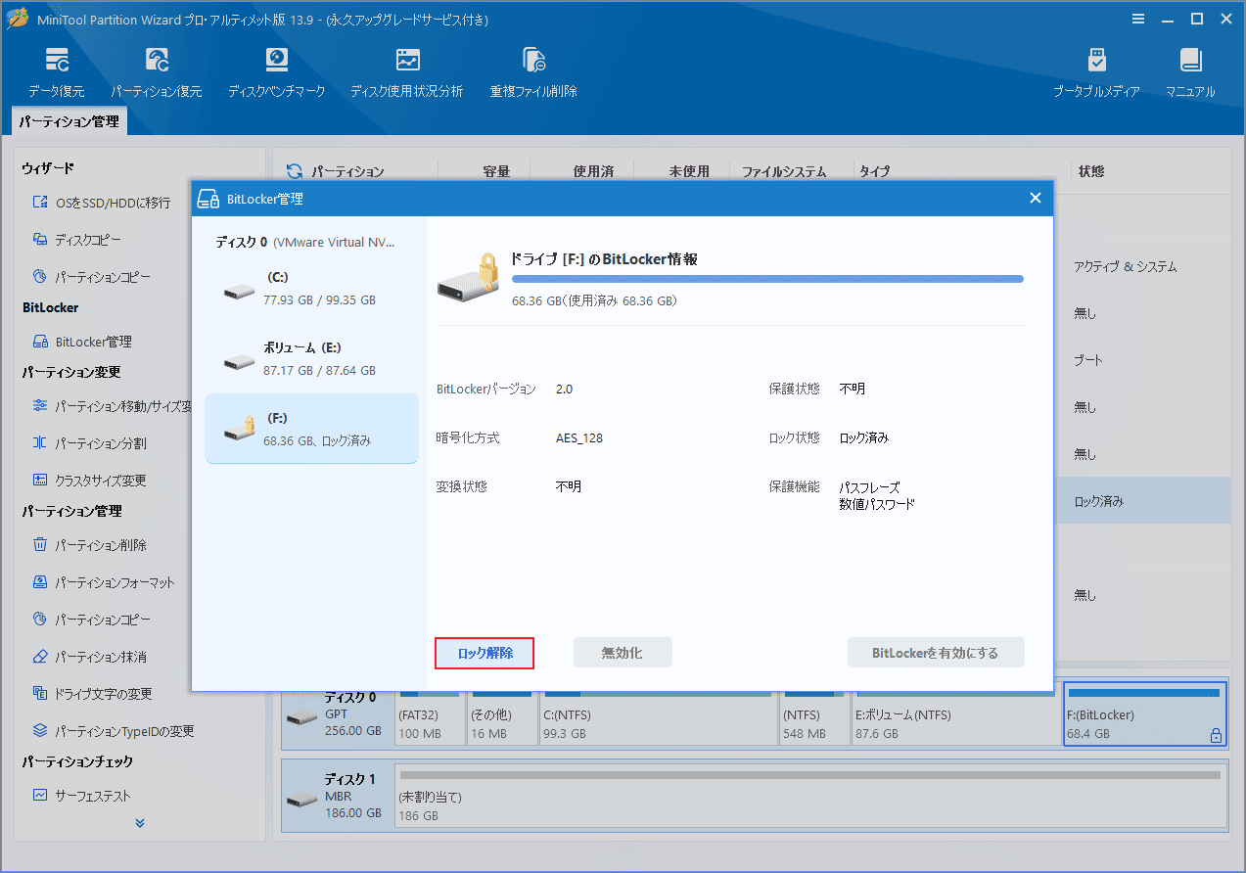Select パーティション削除 in sidebar
1246x873 pixels.
pos(90,545)
